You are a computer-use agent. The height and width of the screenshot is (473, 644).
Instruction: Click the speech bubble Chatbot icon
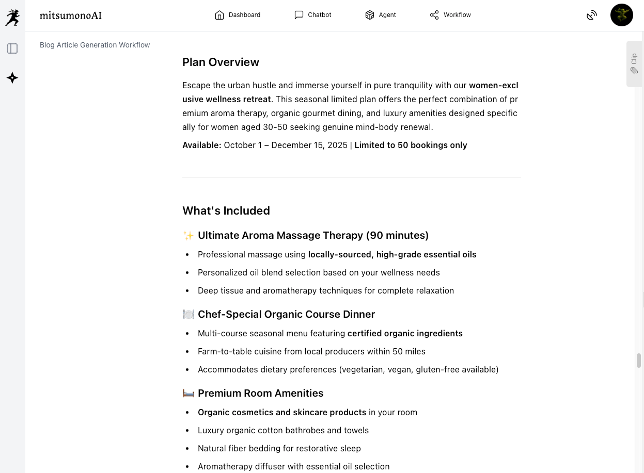tap(299, 15)
